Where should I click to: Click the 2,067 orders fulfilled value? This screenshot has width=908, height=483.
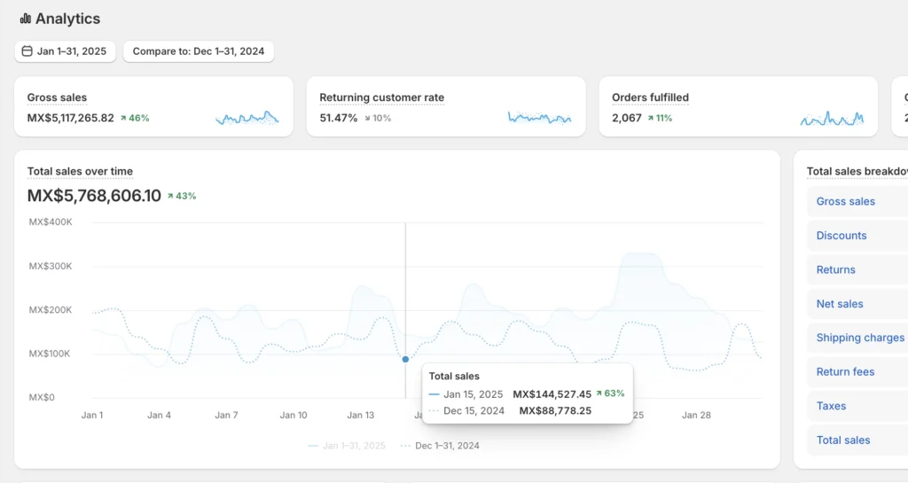[627, 118]
